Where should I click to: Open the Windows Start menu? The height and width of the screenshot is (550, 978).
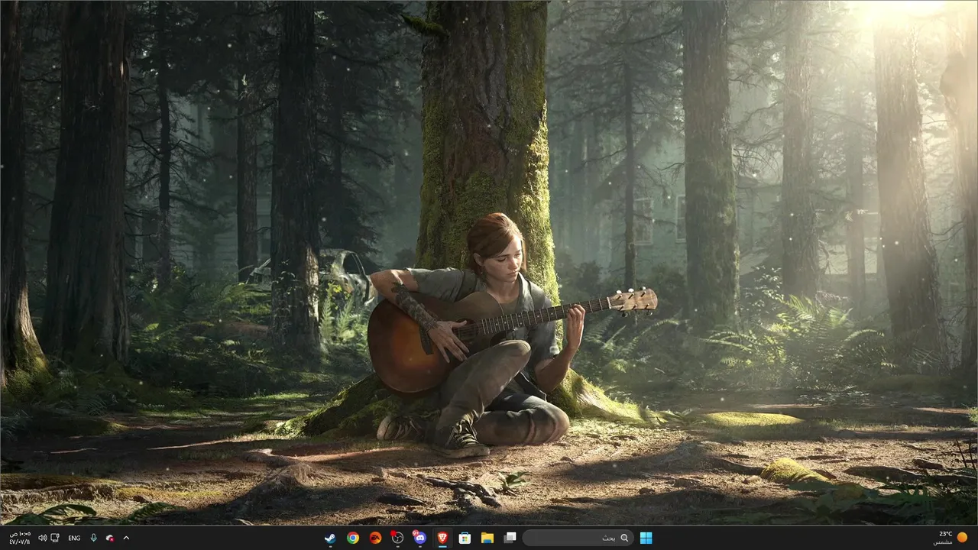[646, 538]
